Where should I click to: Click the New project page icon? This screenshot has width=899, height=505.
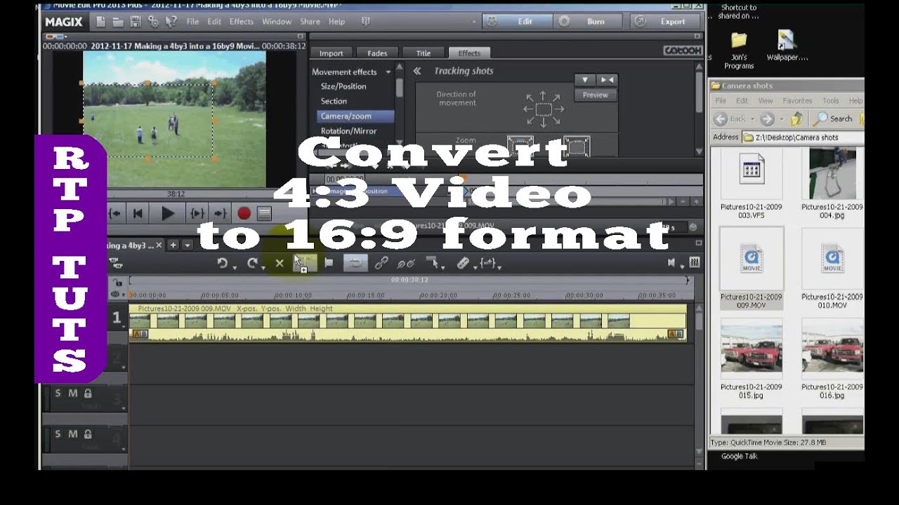click(101, 22)
